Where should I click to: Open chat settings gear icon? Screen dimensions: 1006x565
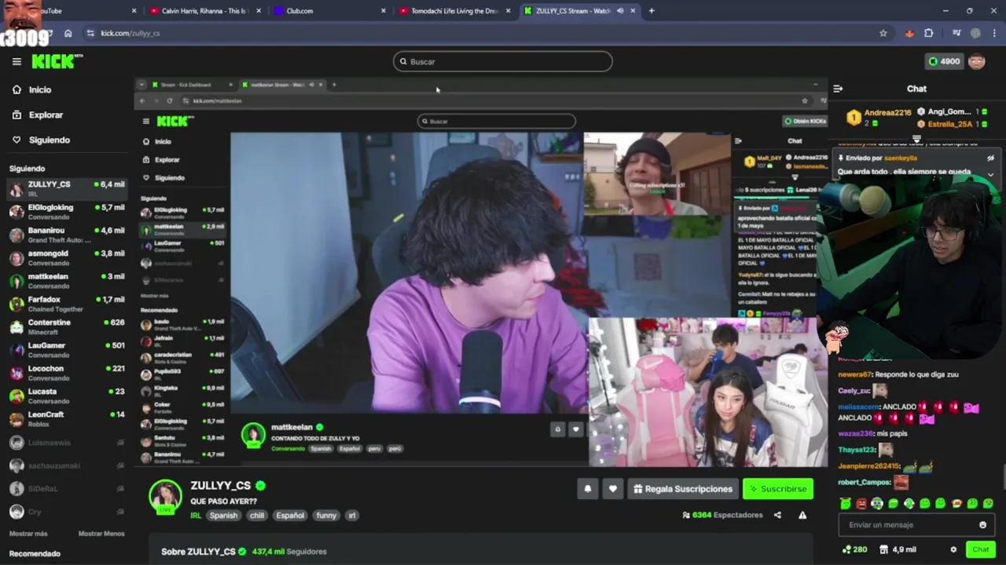click(953, 549)
